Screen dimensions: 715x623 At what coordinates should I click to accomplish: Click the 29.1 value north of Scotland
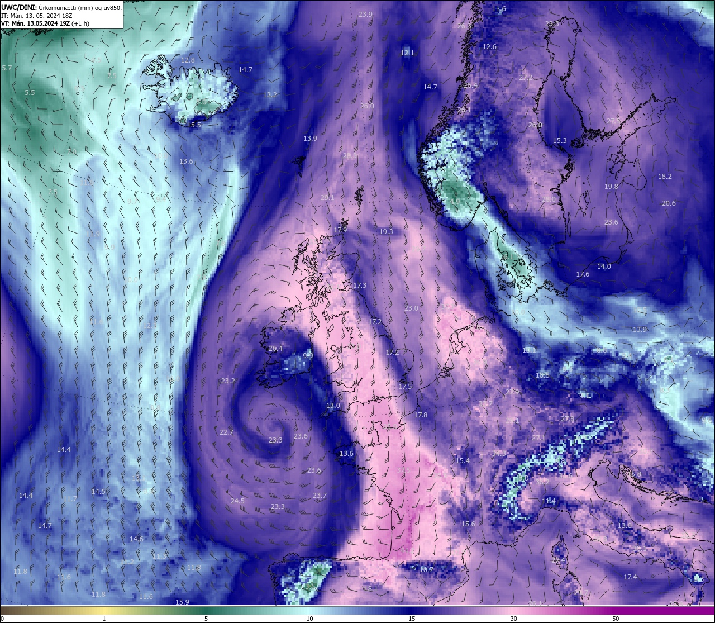tap(327, 198)
